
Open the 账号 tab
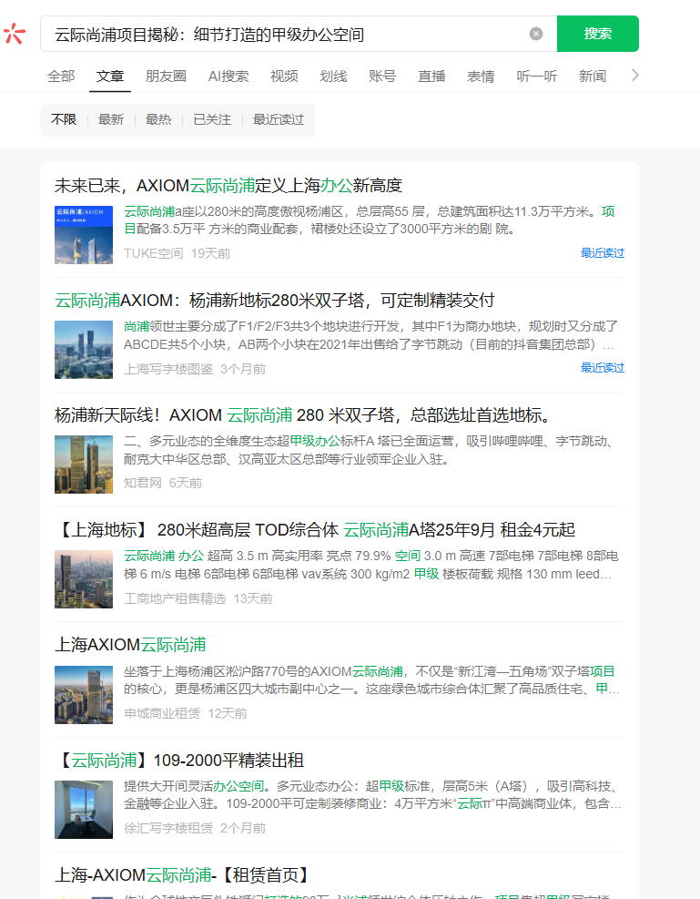tap(382, 77)
